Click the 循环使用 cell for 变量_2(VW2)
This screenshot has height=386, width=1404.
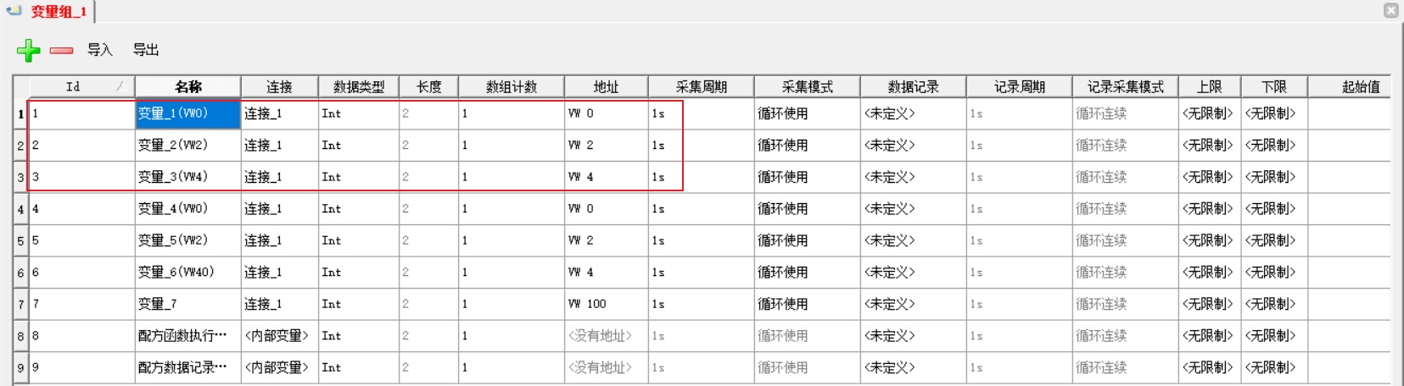[808, 145]
